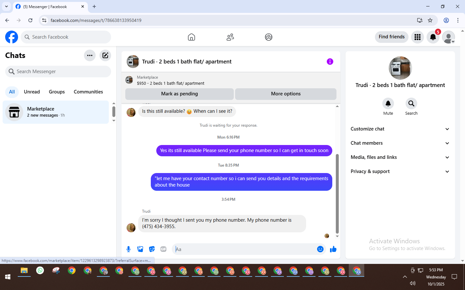Screen dimensions: 465x290
Task: Click the chat list scrollbar thumb
Action: pos(114,111)
